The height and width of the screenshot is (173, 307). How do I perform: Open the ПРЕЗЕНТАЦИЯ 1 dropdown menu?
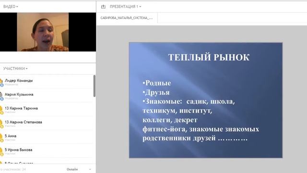(x=125, y=6)
